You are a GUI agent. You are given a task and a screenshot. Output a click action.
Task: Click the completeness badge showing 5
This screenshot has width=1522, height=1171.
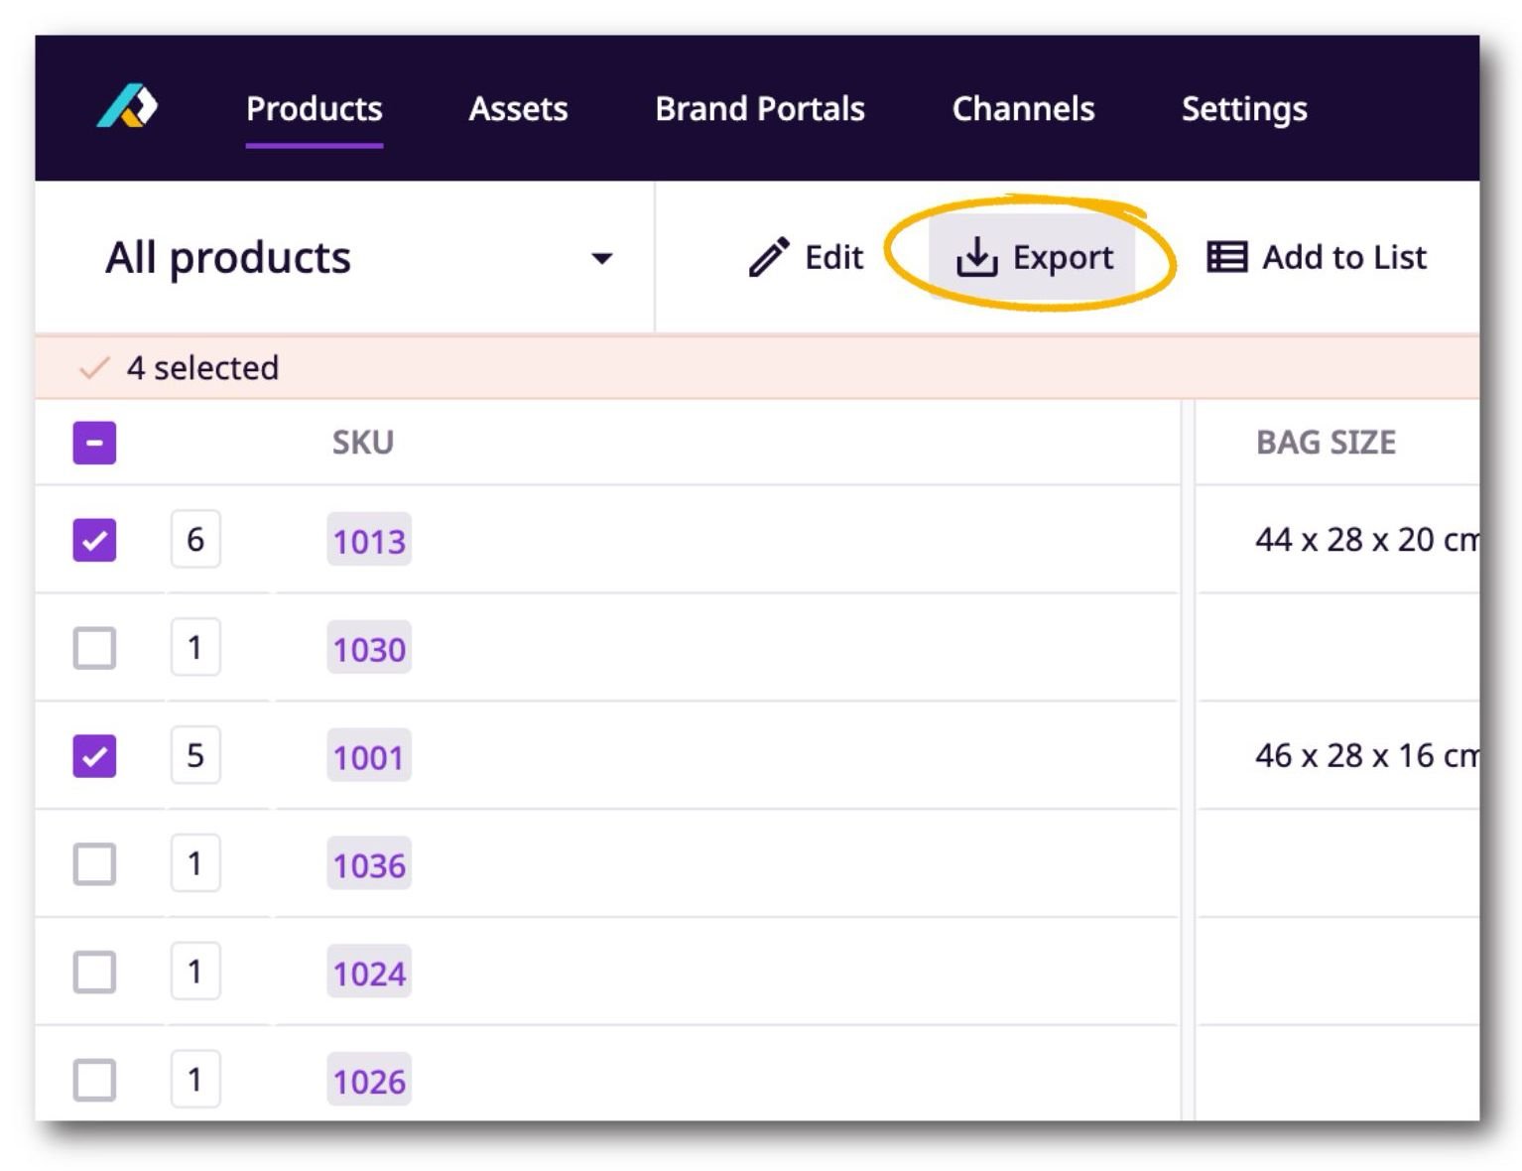[x=195, y=755]
